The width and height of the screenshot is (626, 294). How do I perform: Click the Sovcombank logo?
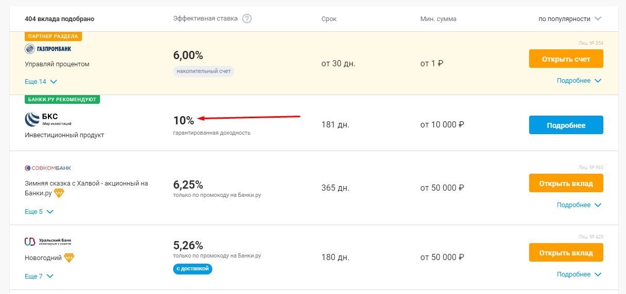coord(48,168)
